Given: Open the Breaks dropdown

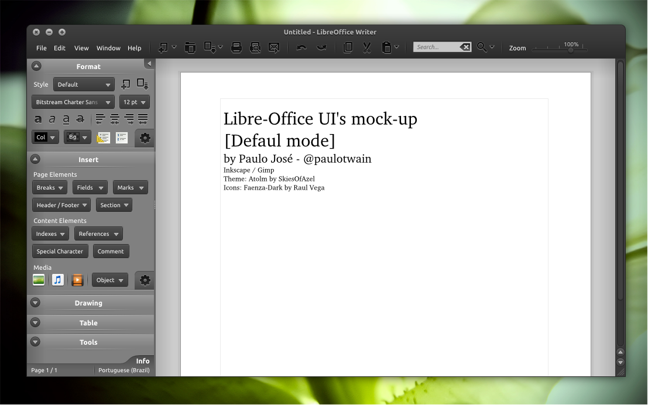Looking at the screenshot, I should [50, 188].
